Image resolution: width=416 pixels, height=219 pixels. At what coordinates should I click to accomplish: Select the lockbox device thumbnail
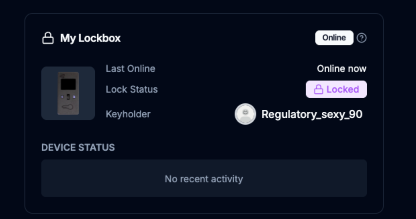pyautogui.click(x=68, y=93)
